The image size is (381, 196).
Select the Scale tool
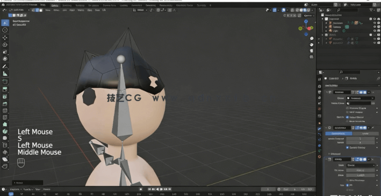5,52
